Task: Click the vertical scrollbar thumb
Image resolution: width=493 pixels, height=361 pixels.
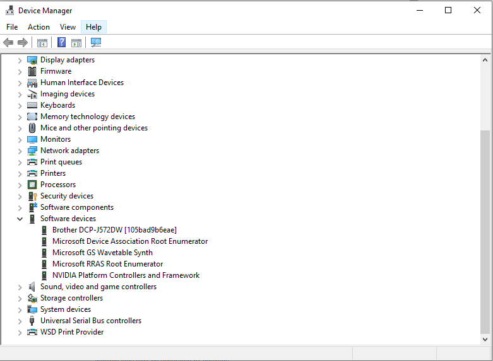Action: (x=485, y=232)
